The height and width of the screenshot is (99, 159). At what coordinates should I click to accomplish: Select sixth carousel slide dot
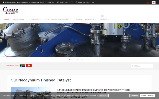82,59
